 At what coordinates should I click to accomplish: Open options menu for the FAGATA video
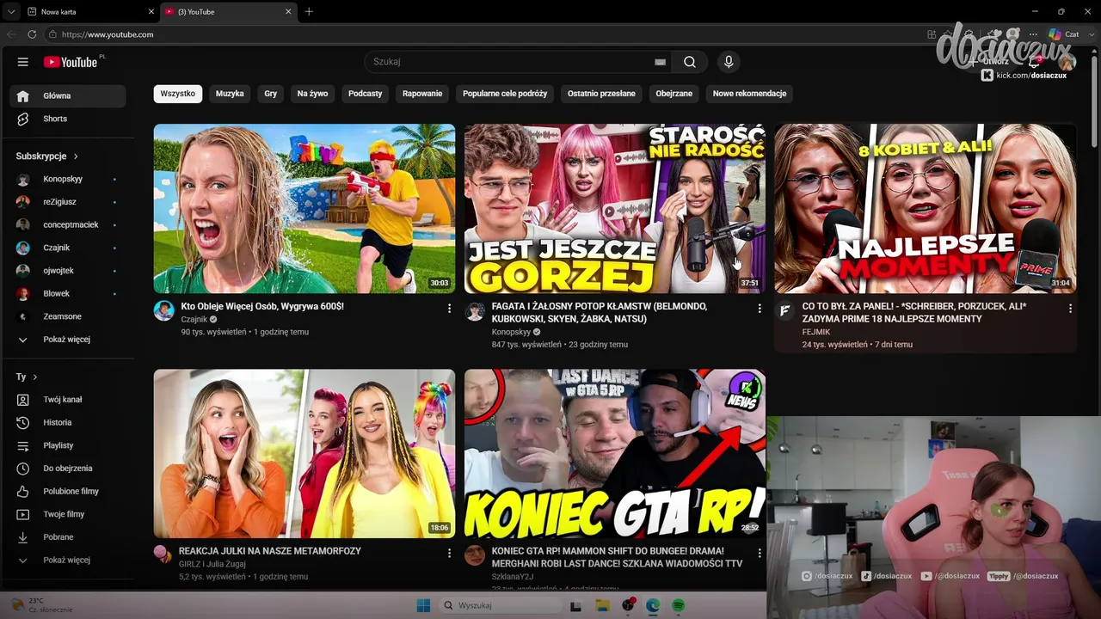click(760, 308)
